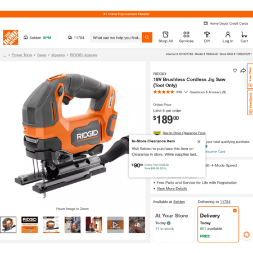Screen dimensions: 253x253
Task: Select the Delivery fulfillment option
Action: (x=218, y=224)
